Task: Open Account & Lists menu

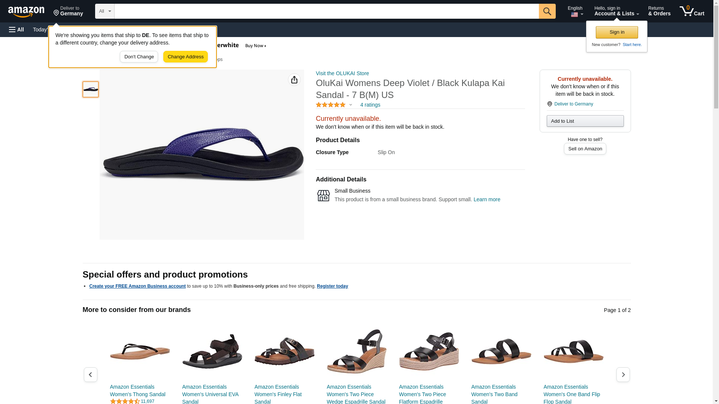Action: tap(616, 11)
